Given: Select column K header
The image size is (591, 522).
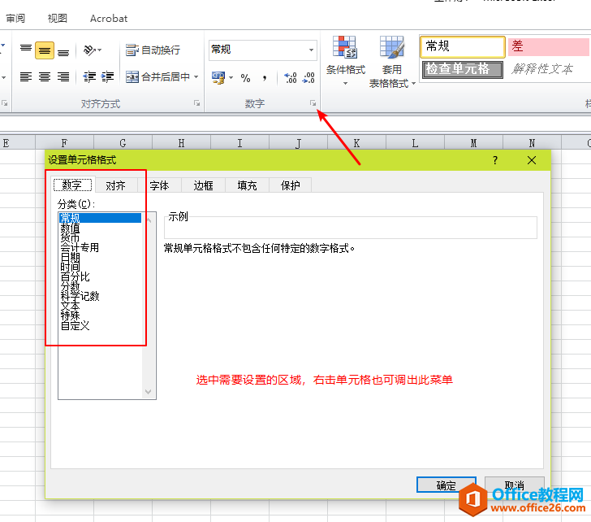Looking at the screenshot, I should (356, 143).
